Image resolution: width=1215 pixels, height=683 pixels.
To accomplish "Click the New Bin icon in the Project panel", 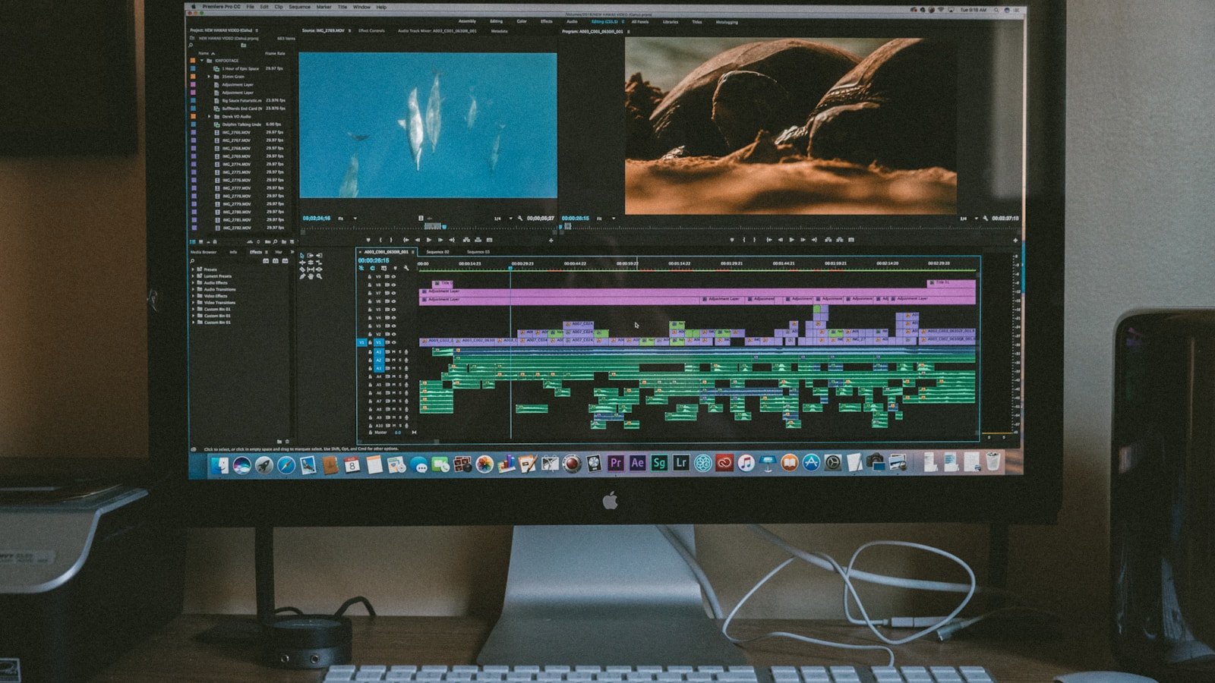I will [280, 442].
